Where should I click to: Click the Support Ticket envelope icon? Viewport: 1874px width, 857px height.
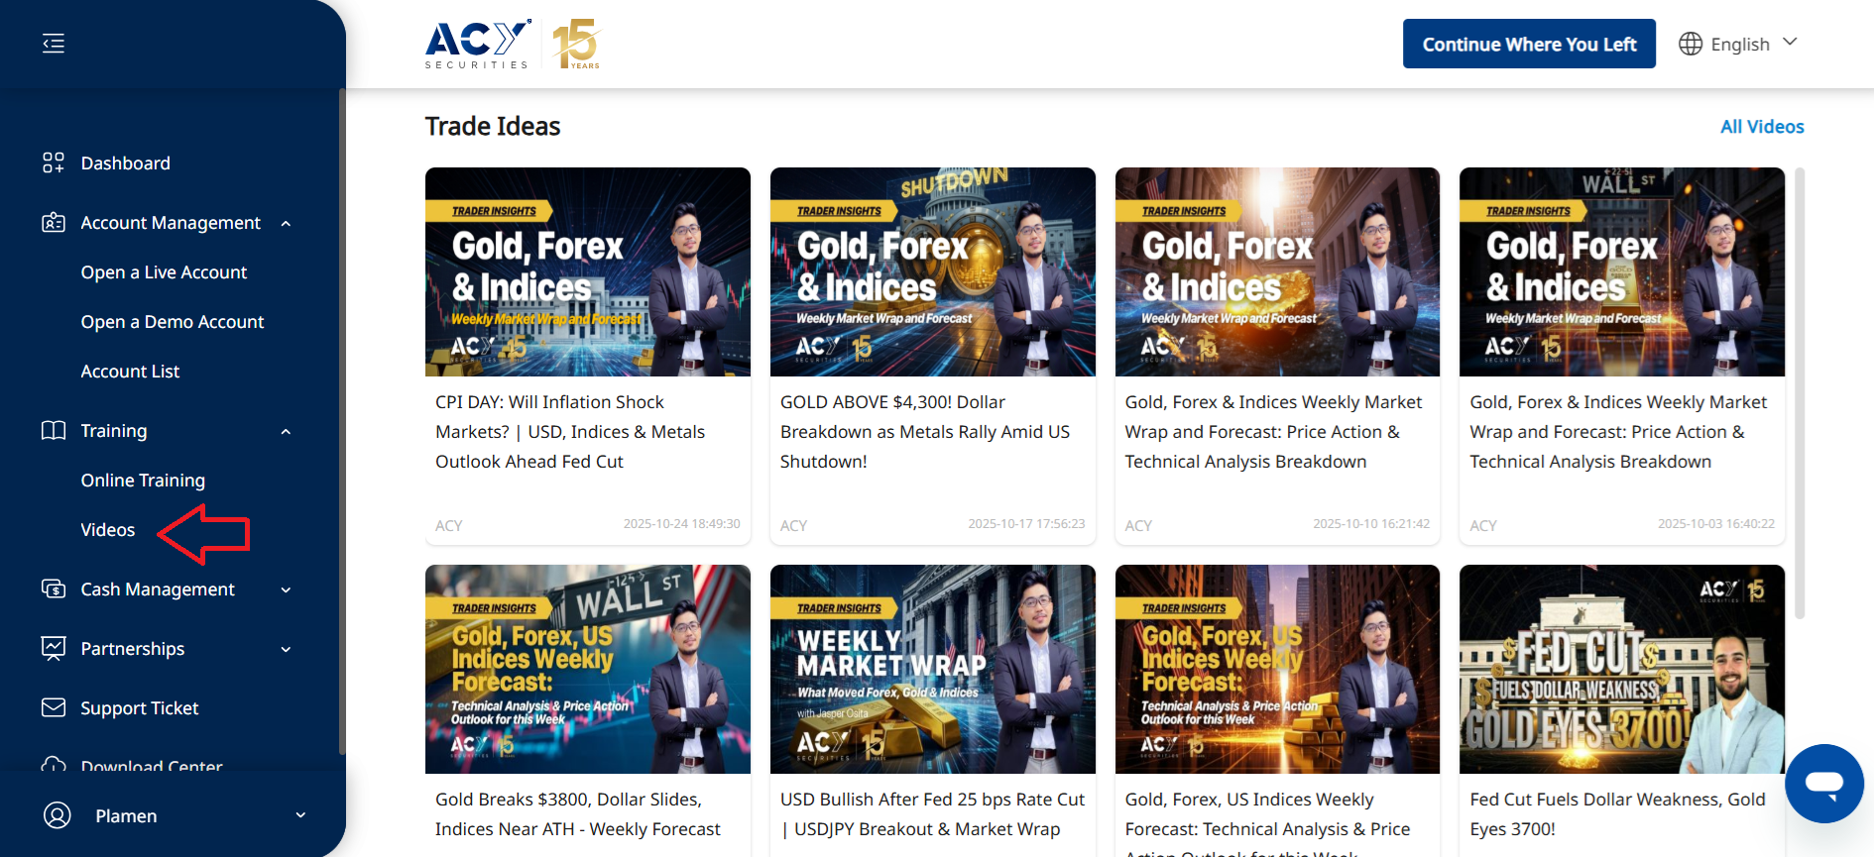(54, 707)
